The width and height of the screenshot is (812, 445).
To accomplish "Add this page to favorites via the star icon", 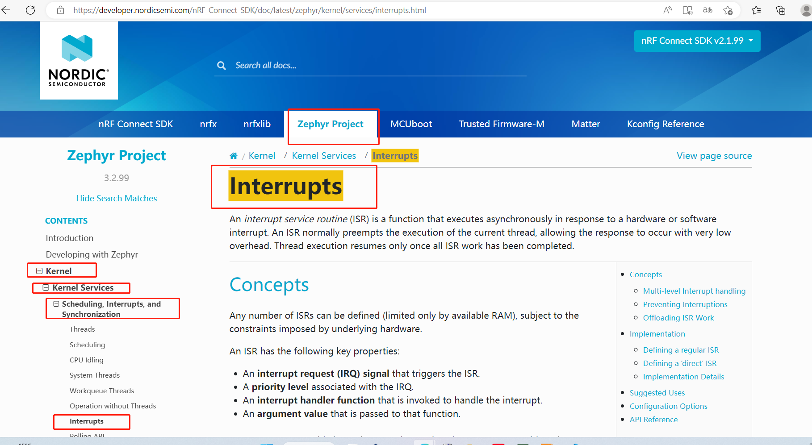I will tap(728, 10).
